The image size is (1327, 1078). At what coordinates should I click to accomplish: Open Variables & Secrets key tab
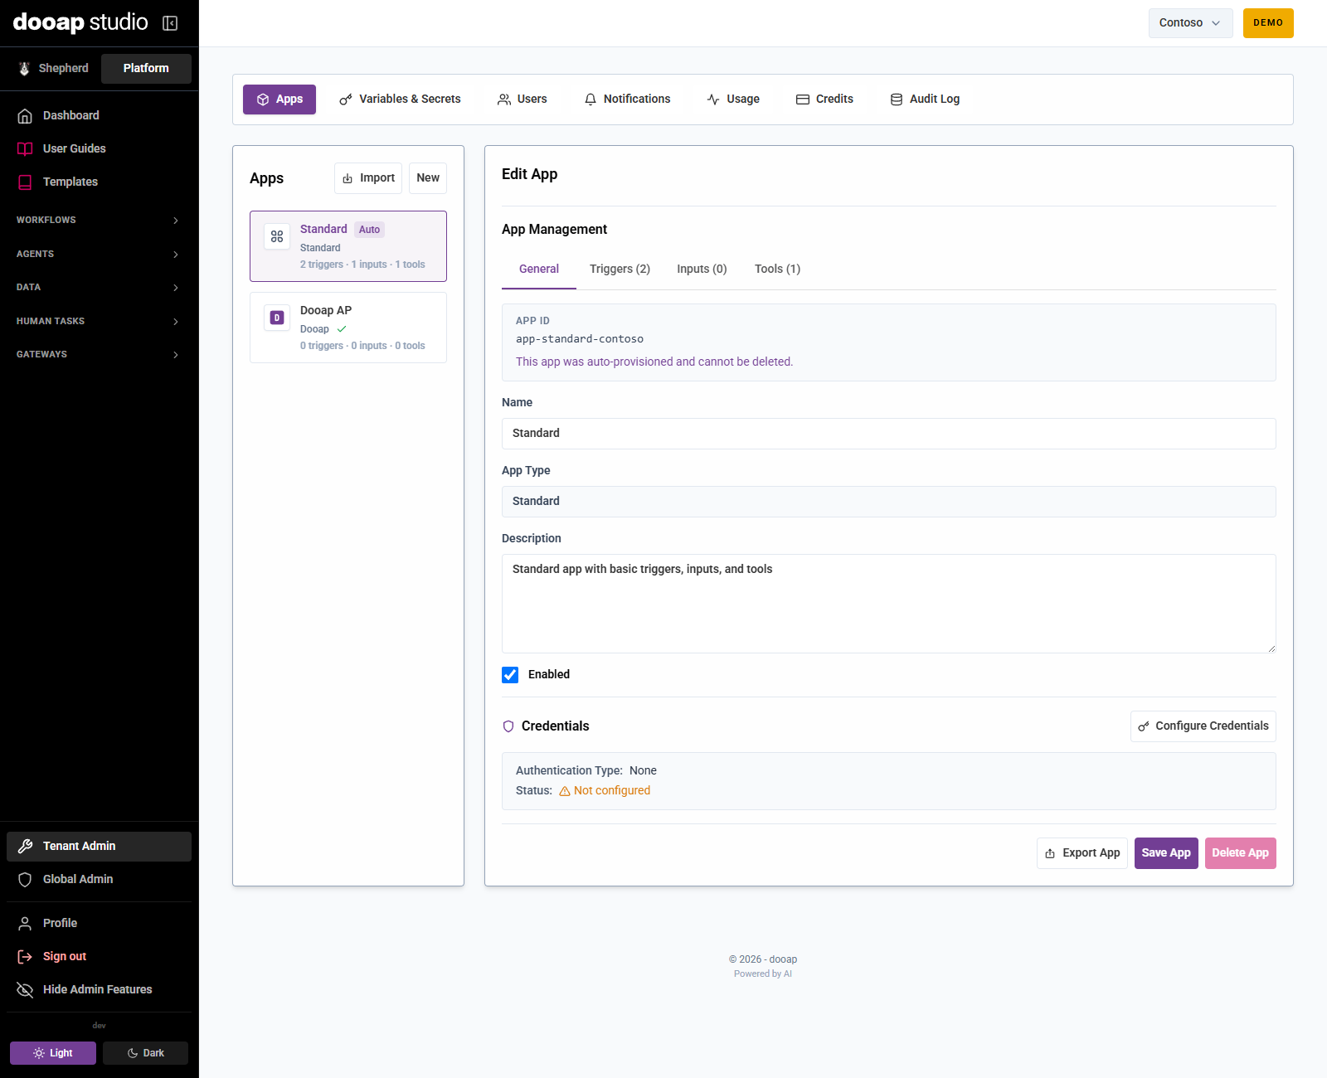400,100
